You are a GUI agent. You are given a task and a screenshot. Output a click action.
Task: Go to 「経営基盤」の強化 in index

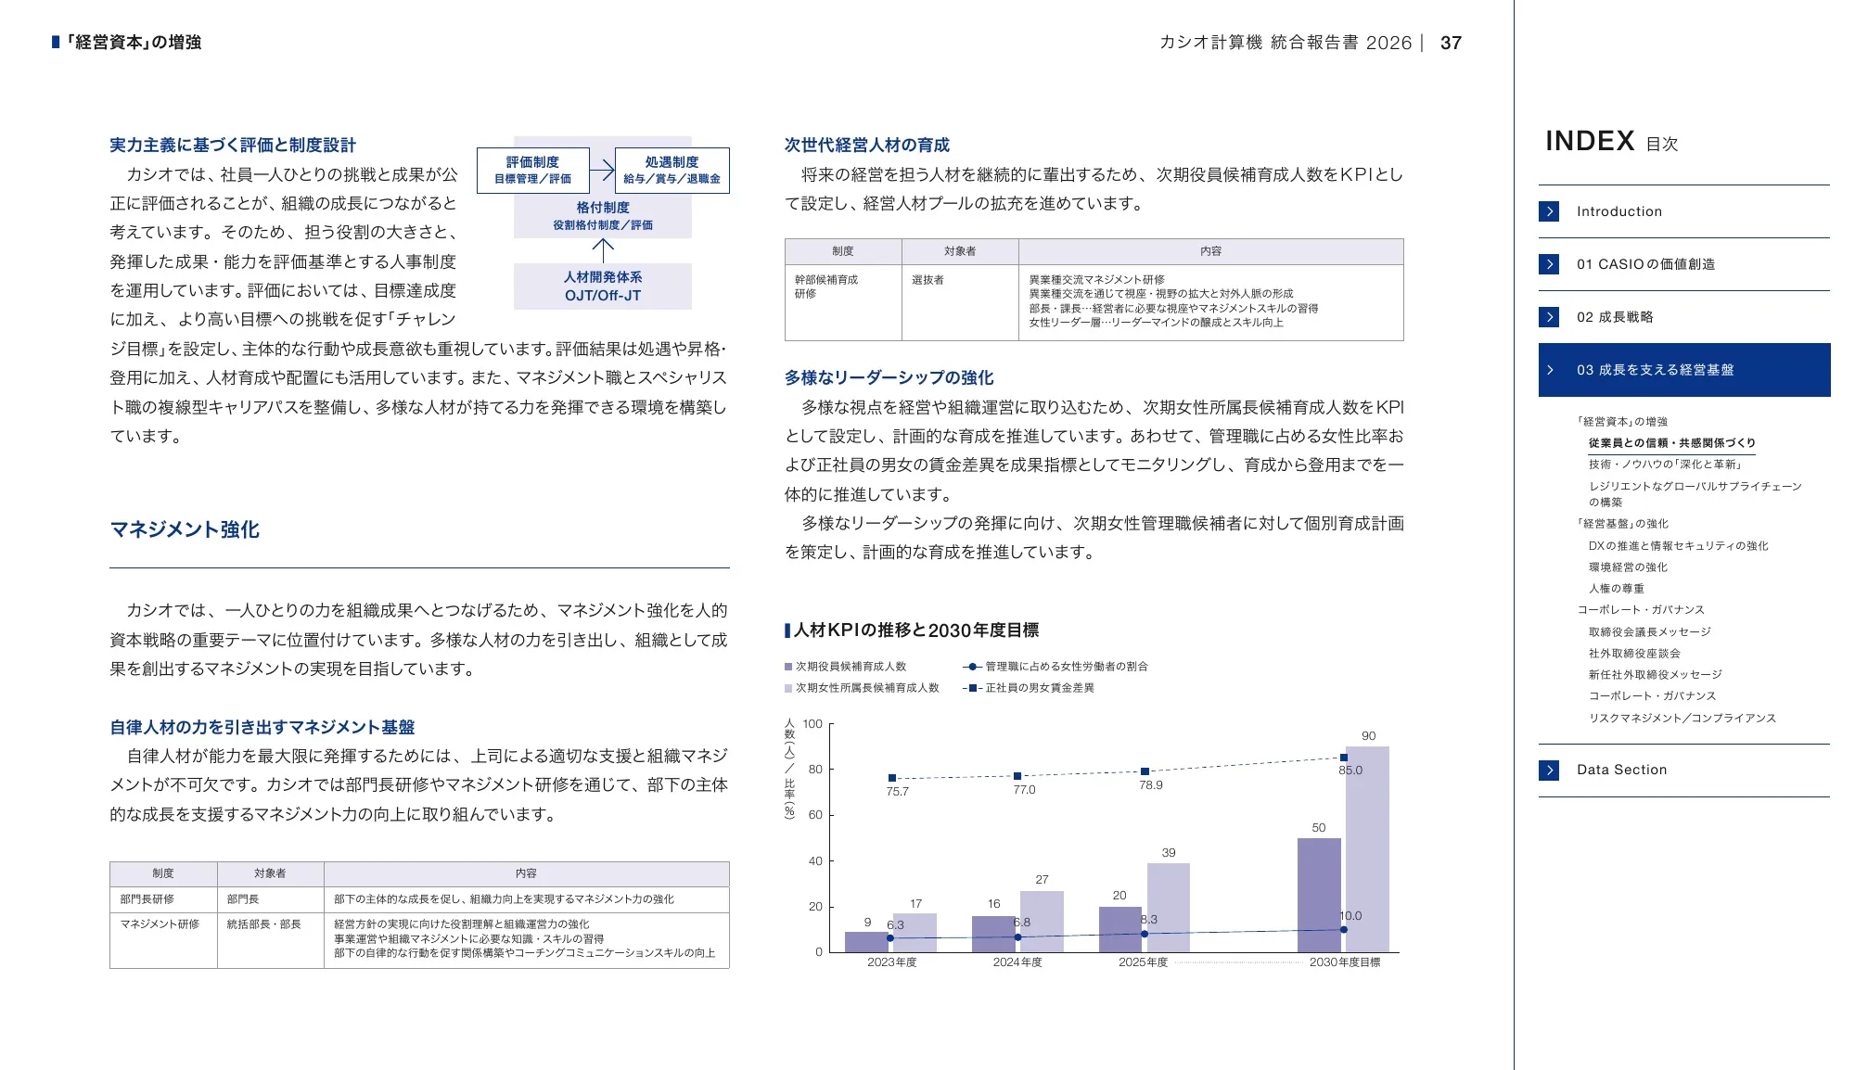1622,524
